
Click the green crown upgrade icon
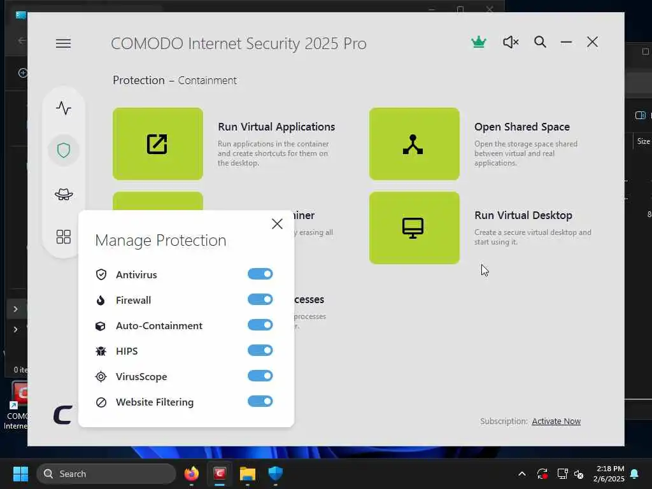pos(479,42)
